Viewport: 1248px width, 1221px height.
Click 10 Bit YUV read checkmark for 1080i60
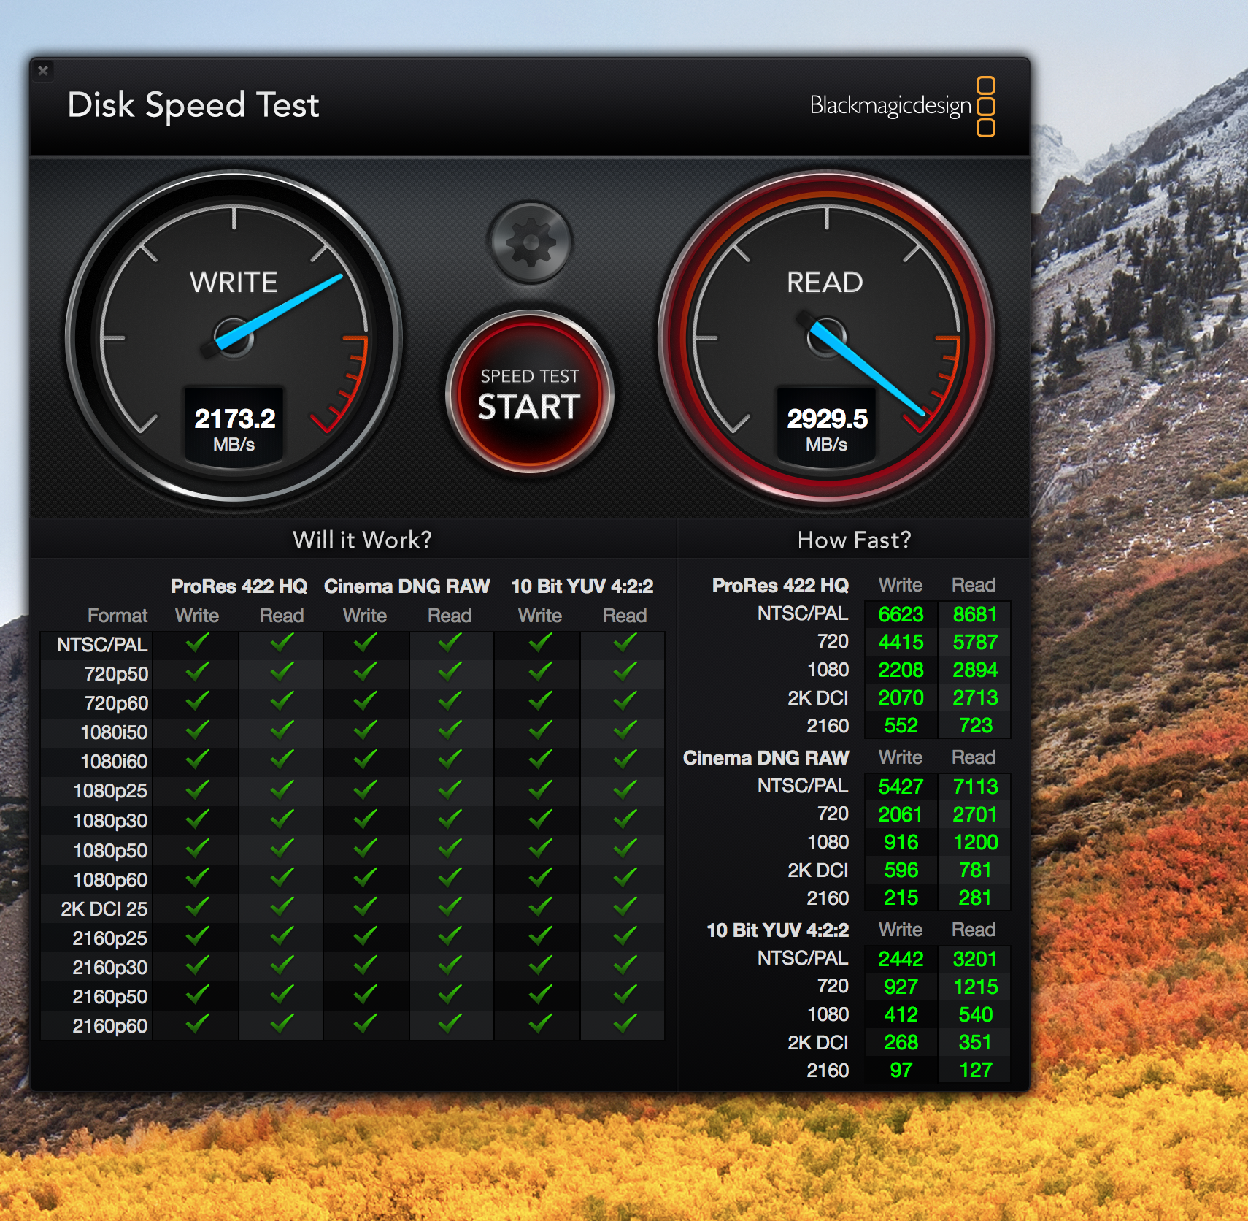point(625,759)
